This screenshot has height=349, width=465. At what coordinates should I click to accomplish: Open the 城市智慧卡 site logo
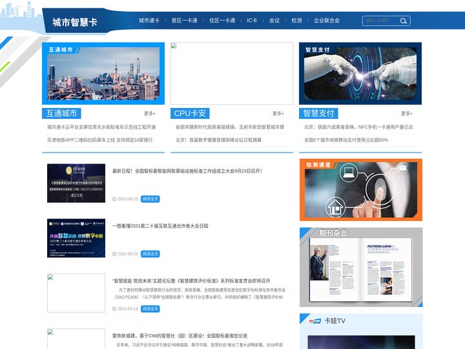click(x=75, y=22)
